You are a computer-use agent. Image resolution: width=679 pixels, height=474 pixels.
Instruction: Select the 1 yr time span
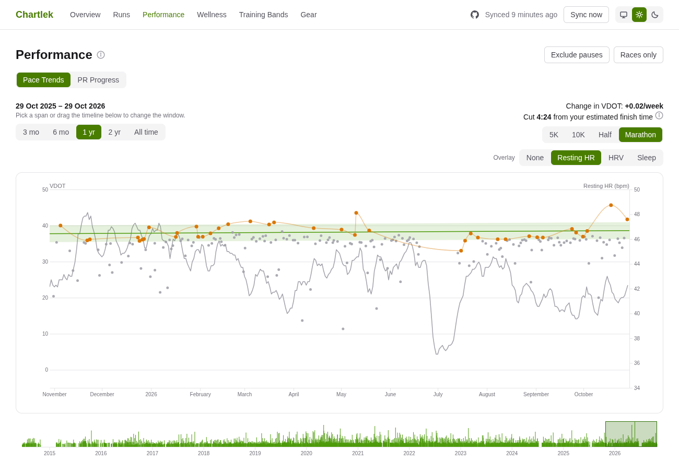89,132
